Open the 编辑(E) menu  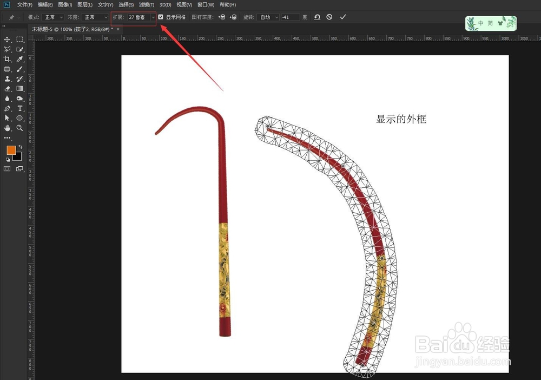(45, 5)
